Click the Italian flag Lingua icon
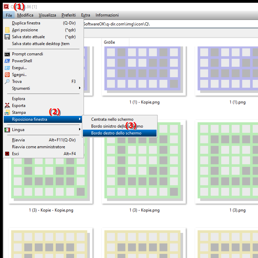The height and width of the screenshot is (258, 258). 7,130
